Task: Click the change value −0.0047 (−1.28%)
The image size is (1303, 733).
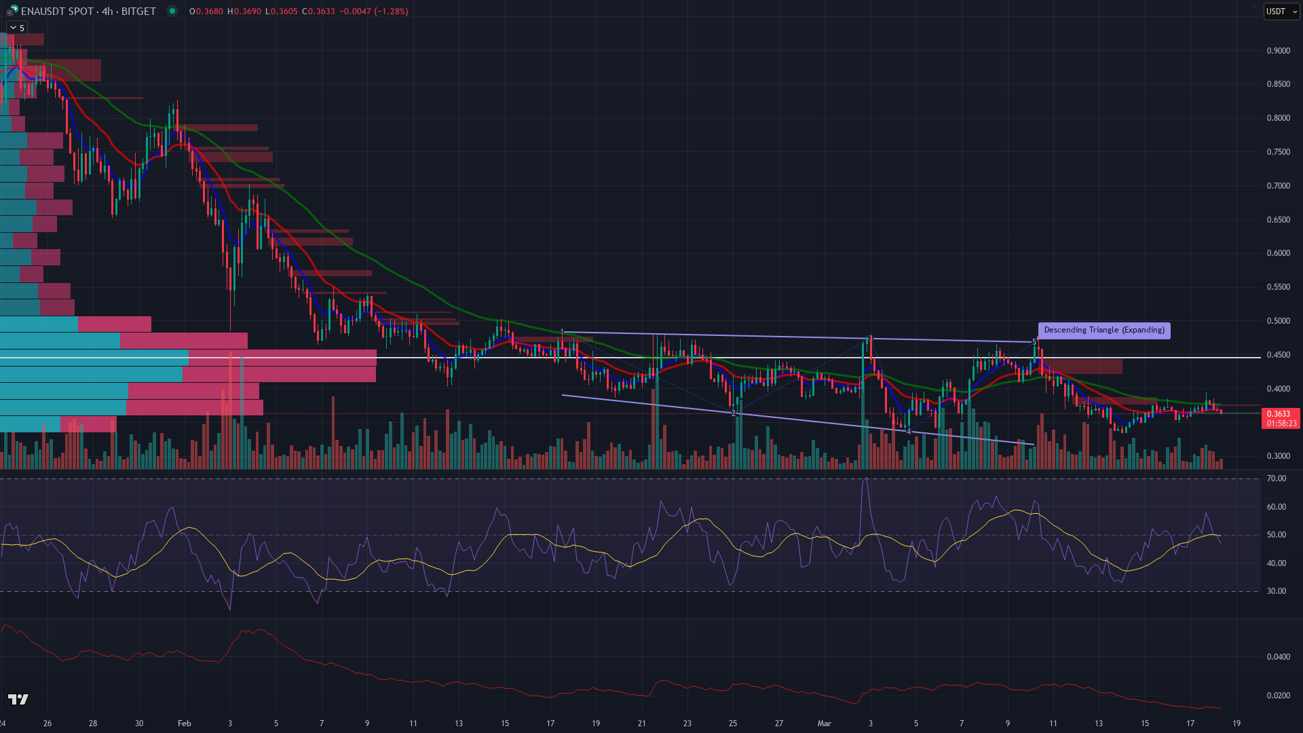Action: pos(373,11)
